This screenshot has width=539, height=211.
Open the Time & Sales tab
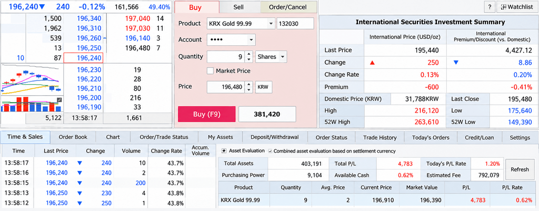(x=25, y=137)
